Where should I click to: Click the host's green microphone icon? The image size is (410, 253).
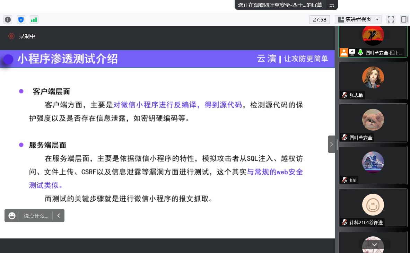click(x=360, y=52)
